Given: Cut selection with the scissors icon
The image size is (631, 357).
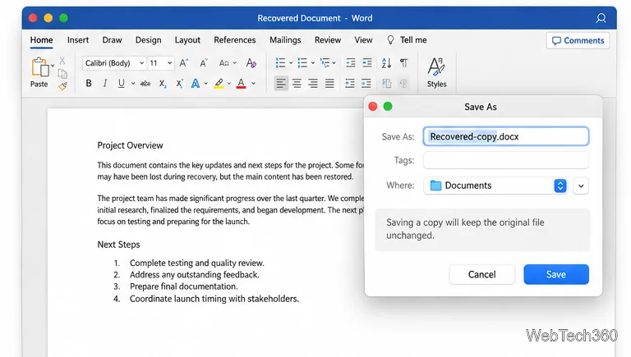Looking at the screenshot, I should (62, 61).
